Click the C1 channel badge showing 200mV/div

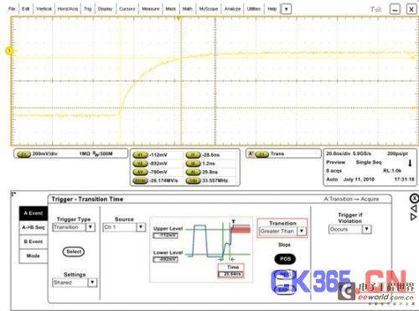point(24,154)
